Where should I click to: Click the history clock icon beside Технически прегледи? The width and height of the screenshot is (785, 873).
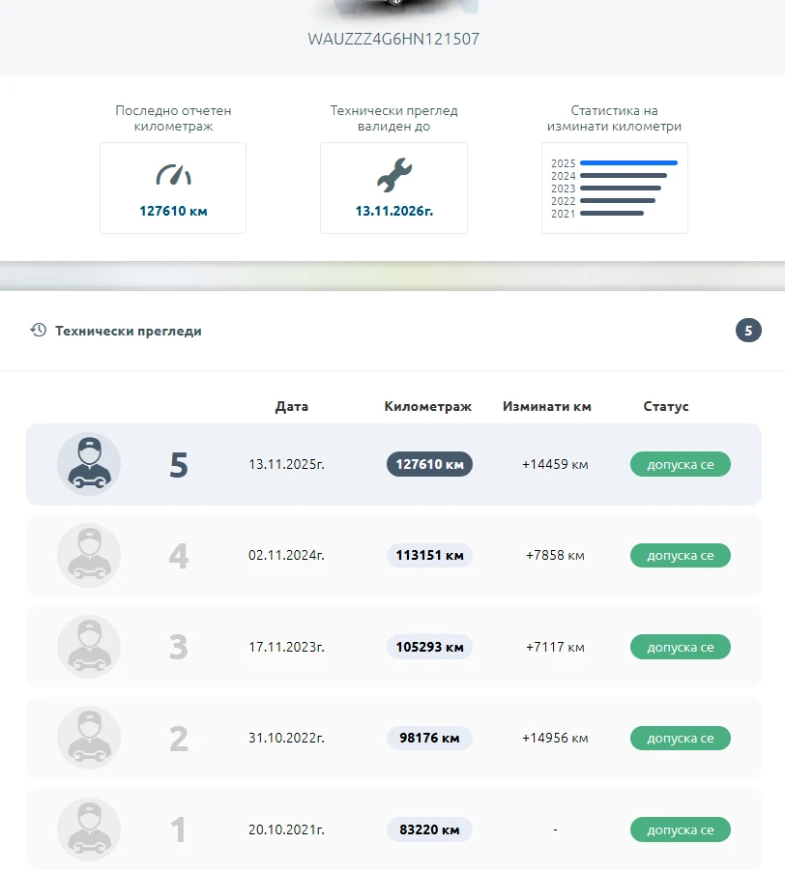tap(39, 331)
